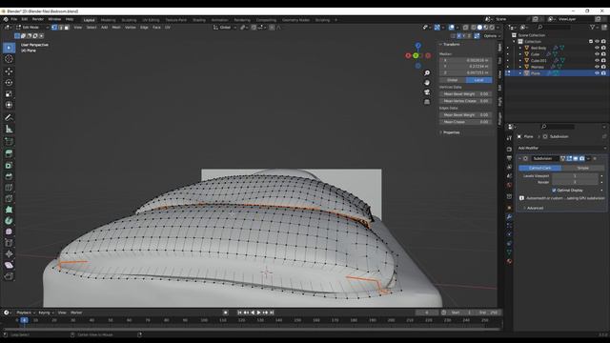Expand the Advanced section of Subdivision

[x=535, y=208]
